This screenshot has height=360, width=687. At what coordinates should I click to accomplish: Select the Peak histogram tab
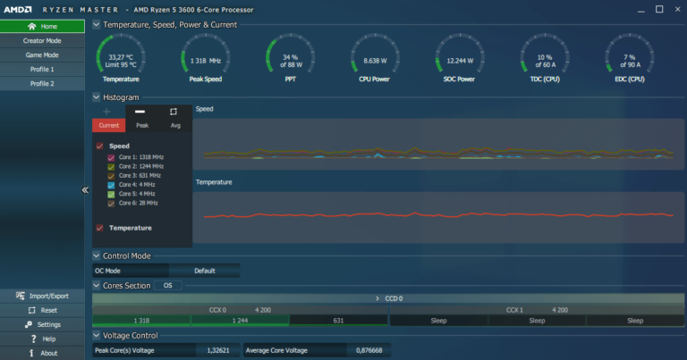coord(141,118)
